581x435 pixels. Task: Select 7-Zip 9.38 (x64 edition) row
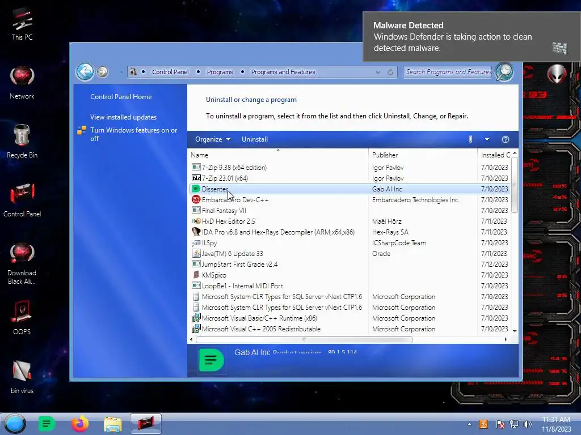coord(350,168)
